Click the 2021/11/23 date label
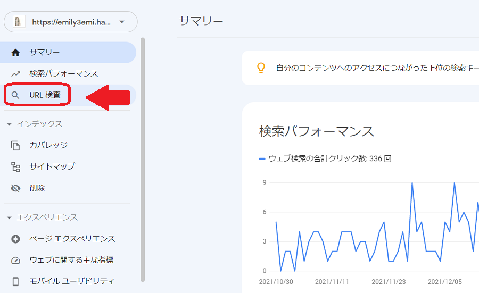The height and width of the screenshot is (293, 479). [x=389, y=282]
